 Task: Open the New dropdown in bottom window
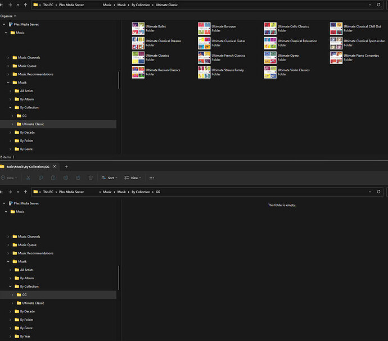[9, 178]
